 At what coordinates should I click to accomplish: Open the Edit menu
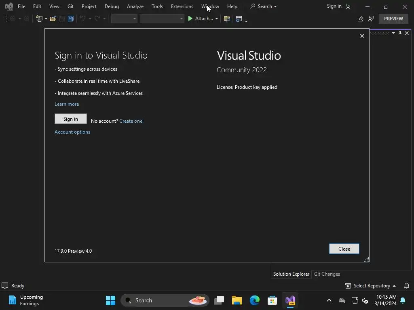pos(37,6)
